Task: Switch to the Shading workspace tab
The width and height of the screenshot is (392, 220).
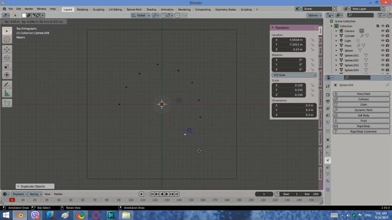Action: (x=151, y=10)
